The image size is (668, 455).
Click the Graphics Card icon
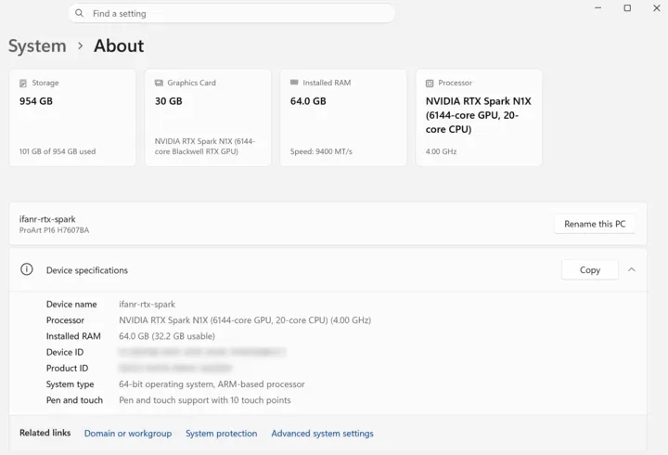(x=159, y=83)
